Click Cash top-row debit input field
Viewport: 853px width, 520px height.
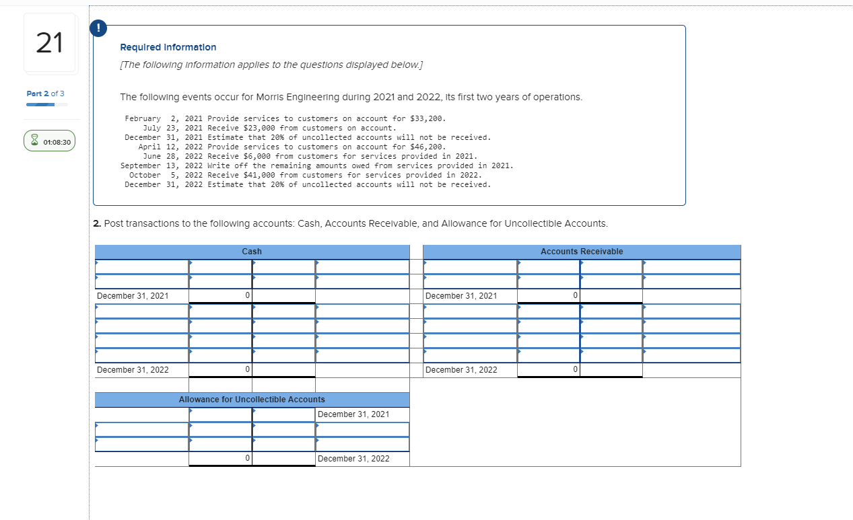tap(220, 266)
